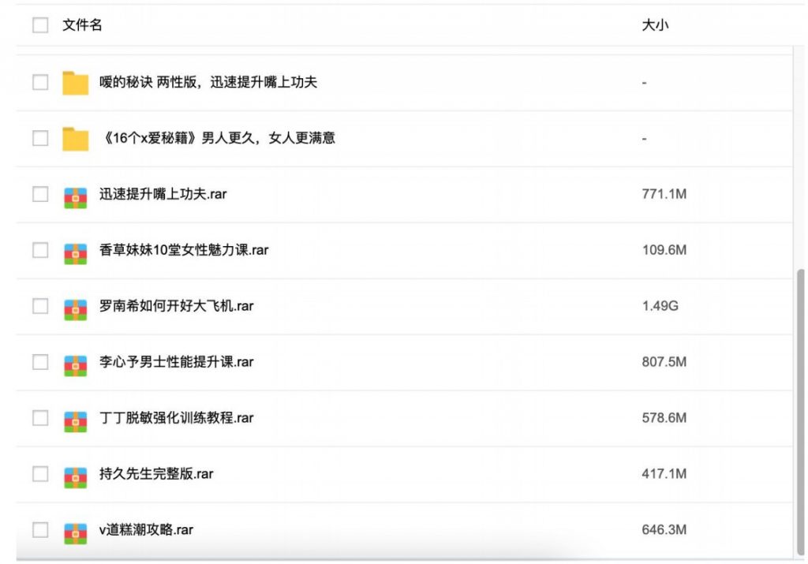
Task: Open file name 香草妹妹10堂女性魅力课.rar
Action: coord(184,250)
